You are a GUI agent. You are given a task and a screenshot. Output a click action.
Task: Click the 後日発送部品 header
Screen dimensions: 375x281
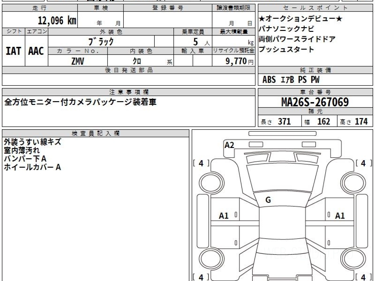tap(128, 70)
